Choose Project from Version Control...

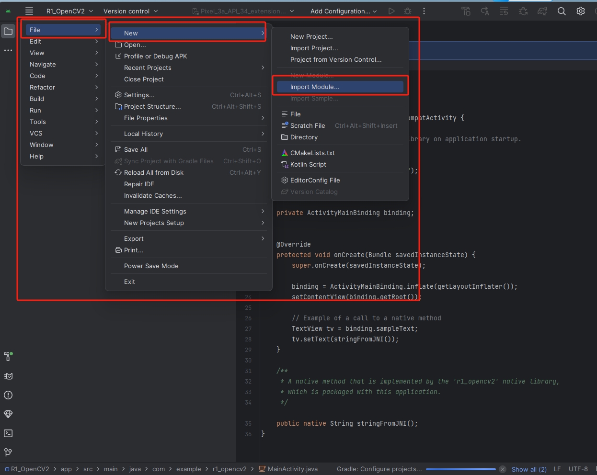340,59
